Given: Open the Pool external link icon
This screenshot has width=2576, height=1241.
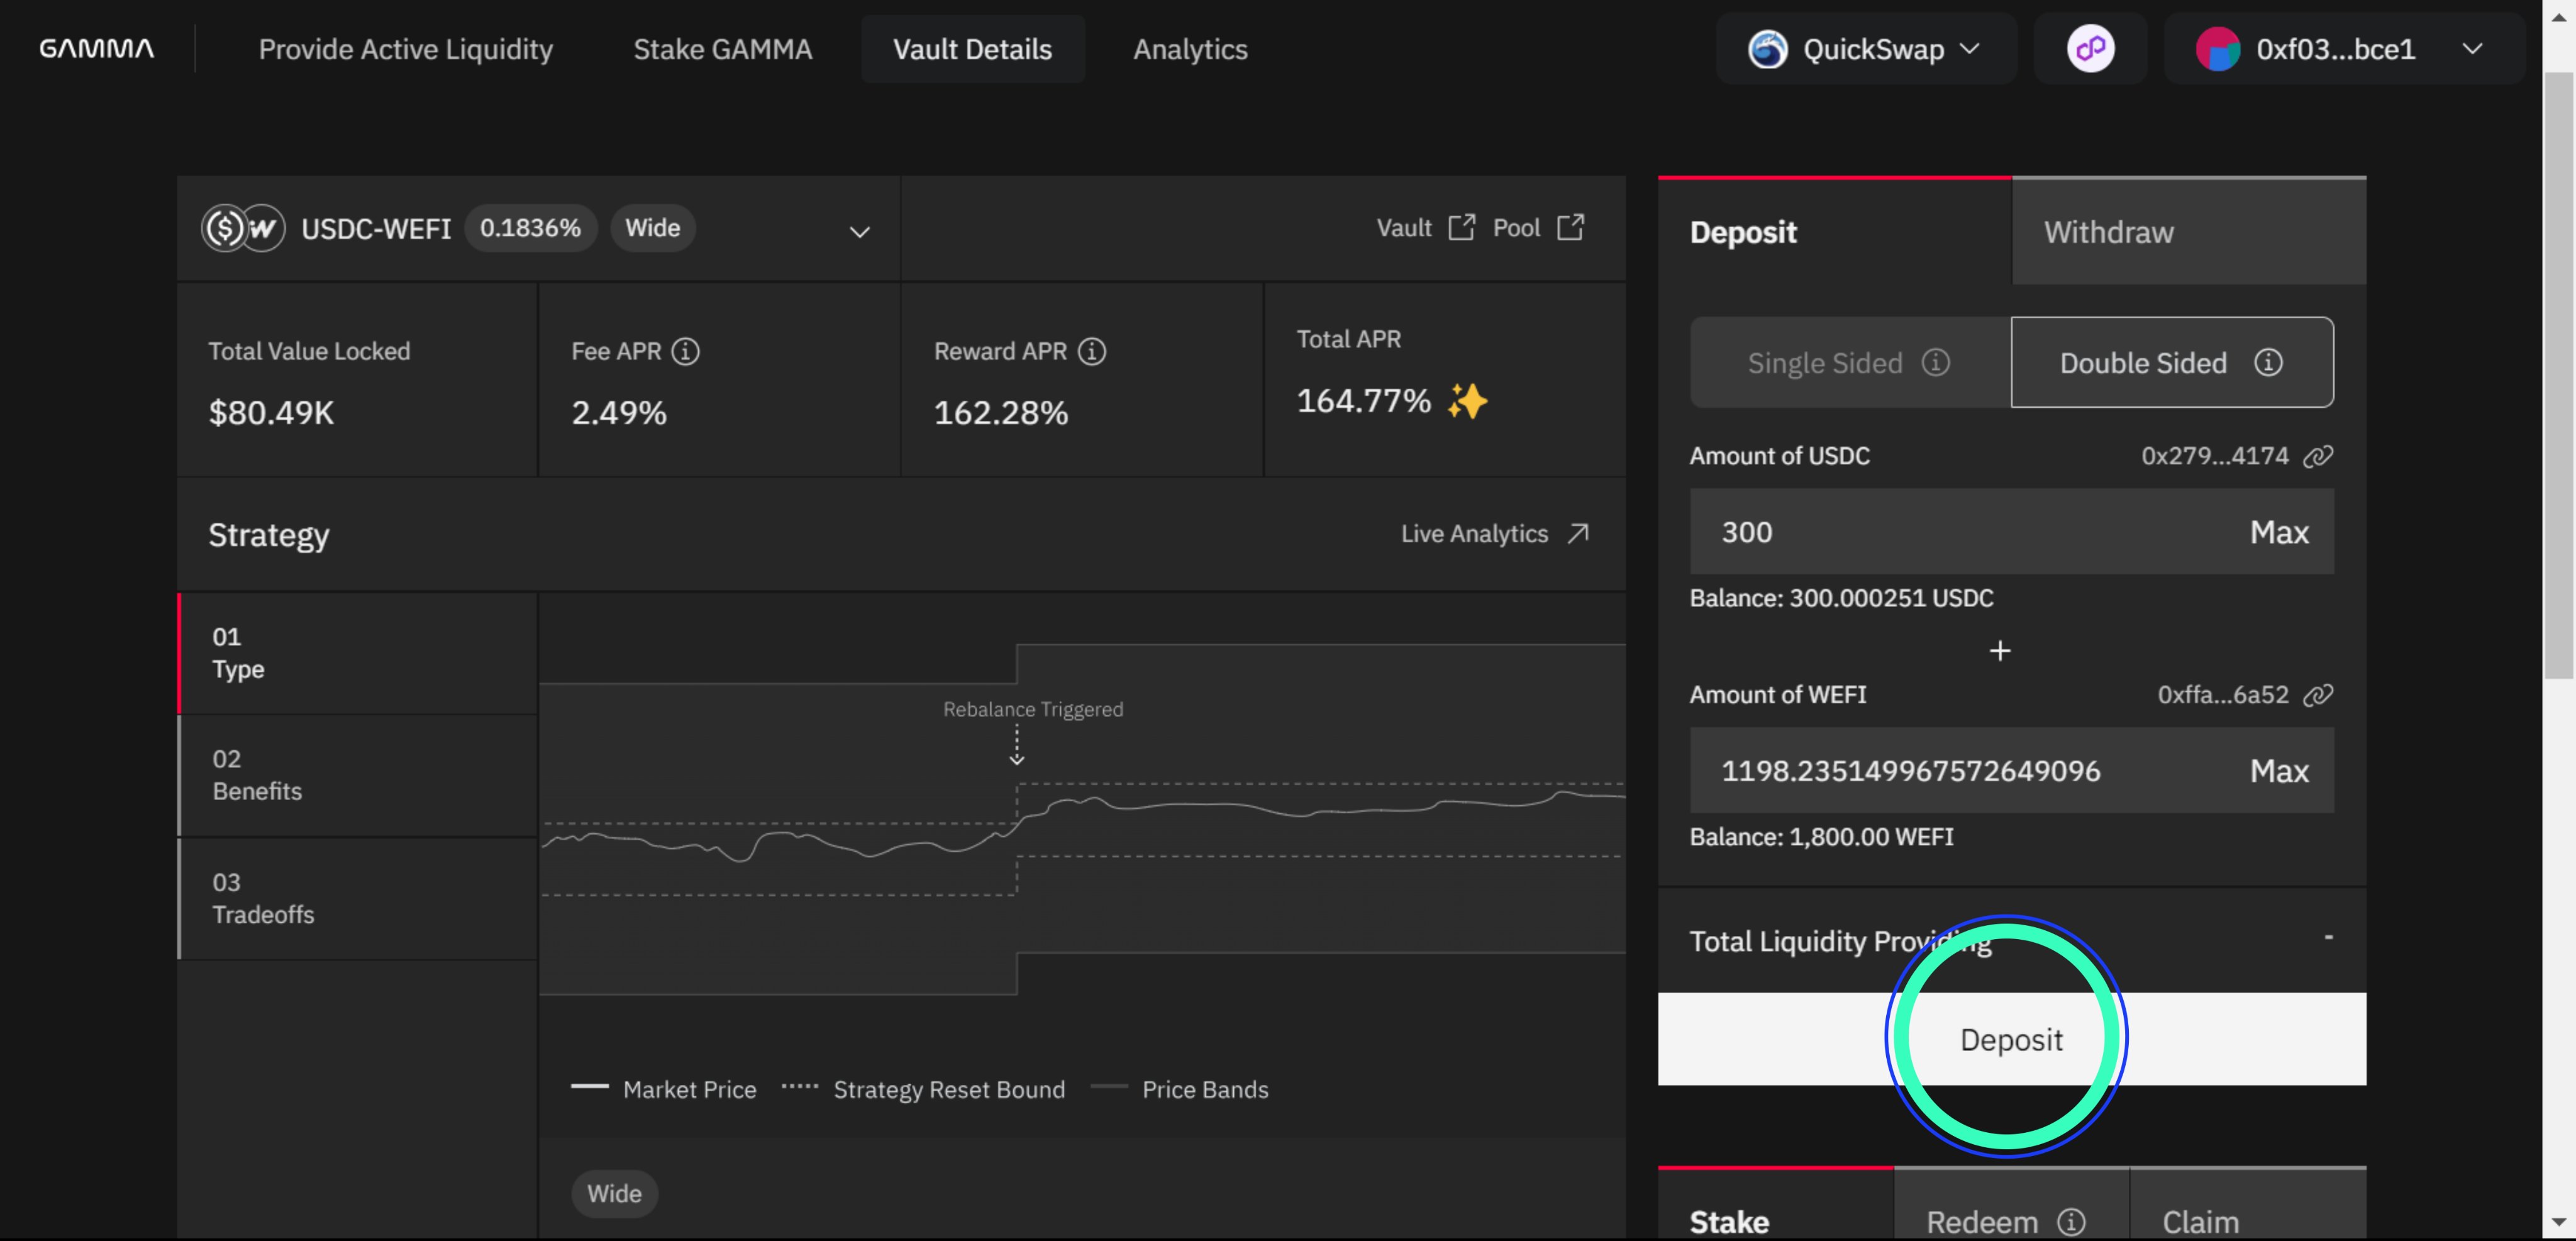Looking at the screenshot, I should [x=1570, y=227].
